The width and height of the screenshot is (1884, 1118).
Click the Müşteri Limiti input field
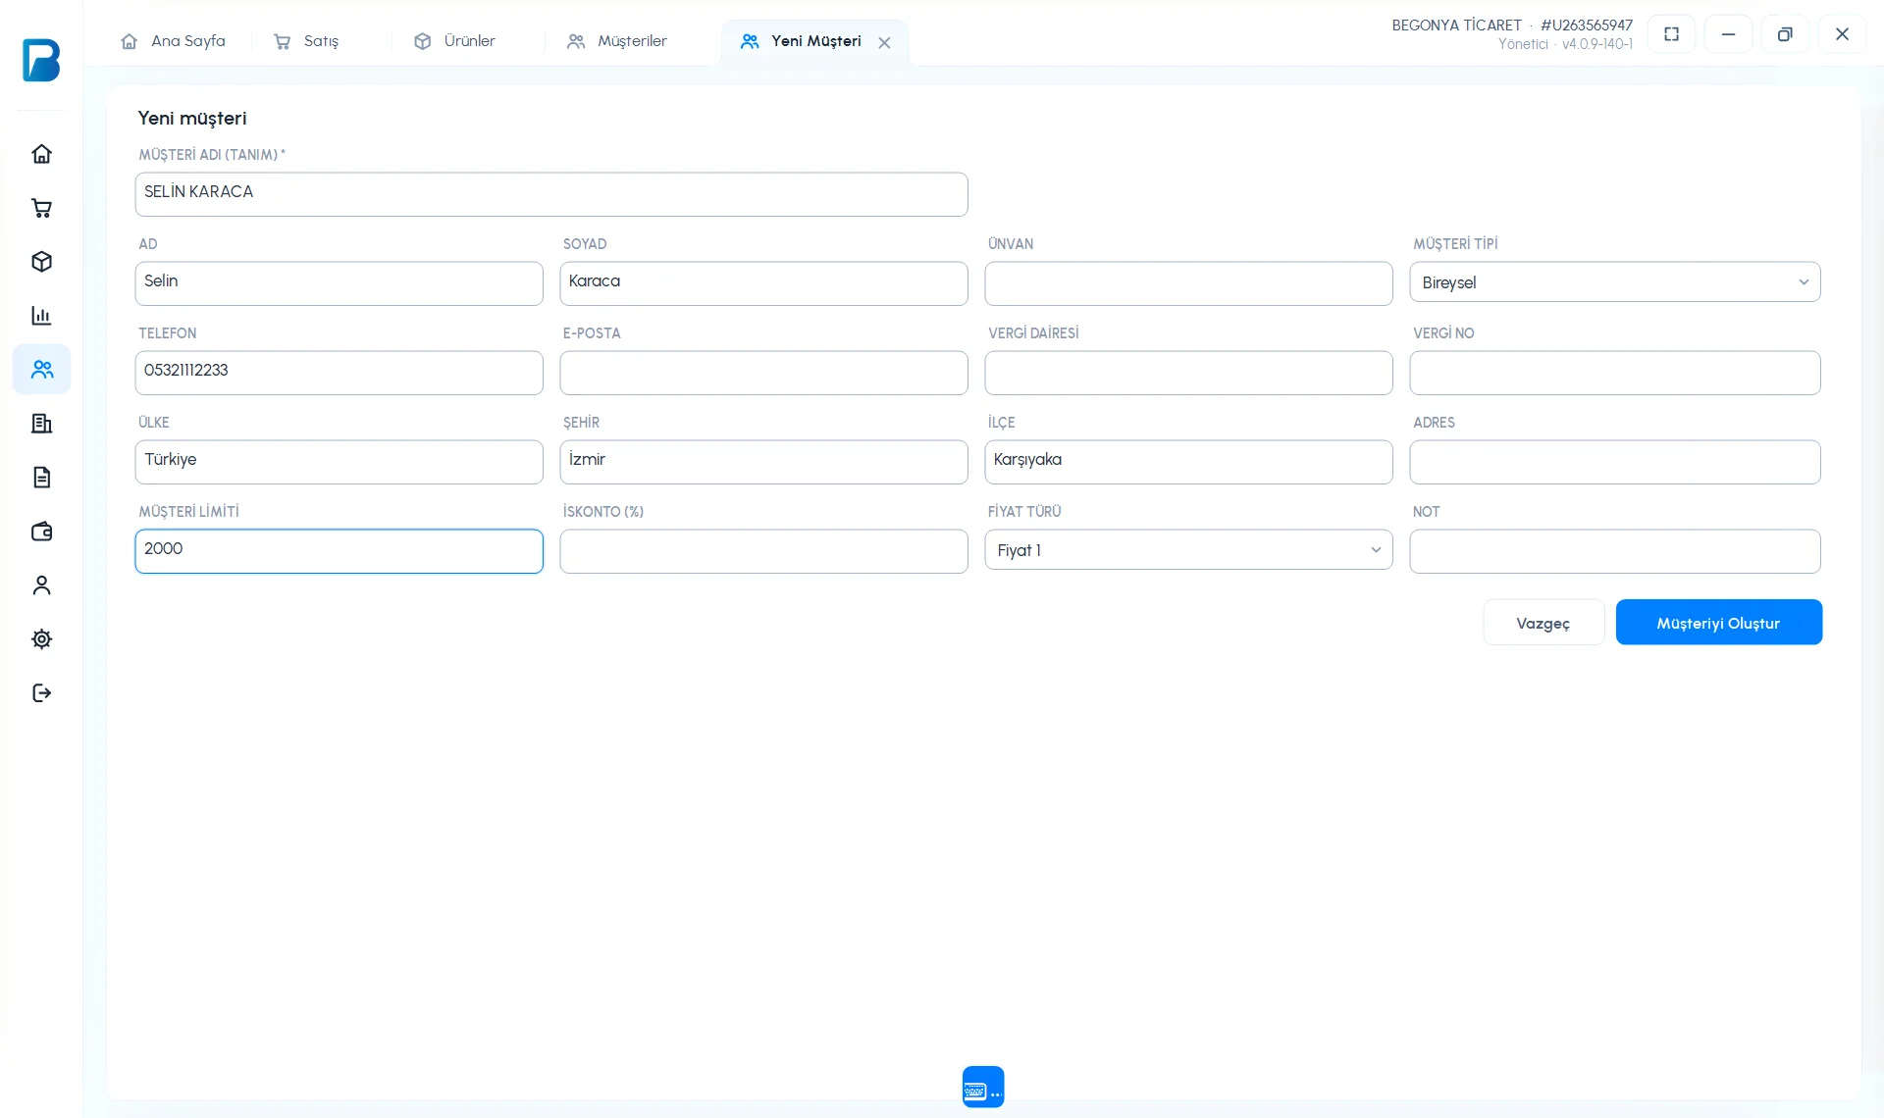(x=339, y=551)
